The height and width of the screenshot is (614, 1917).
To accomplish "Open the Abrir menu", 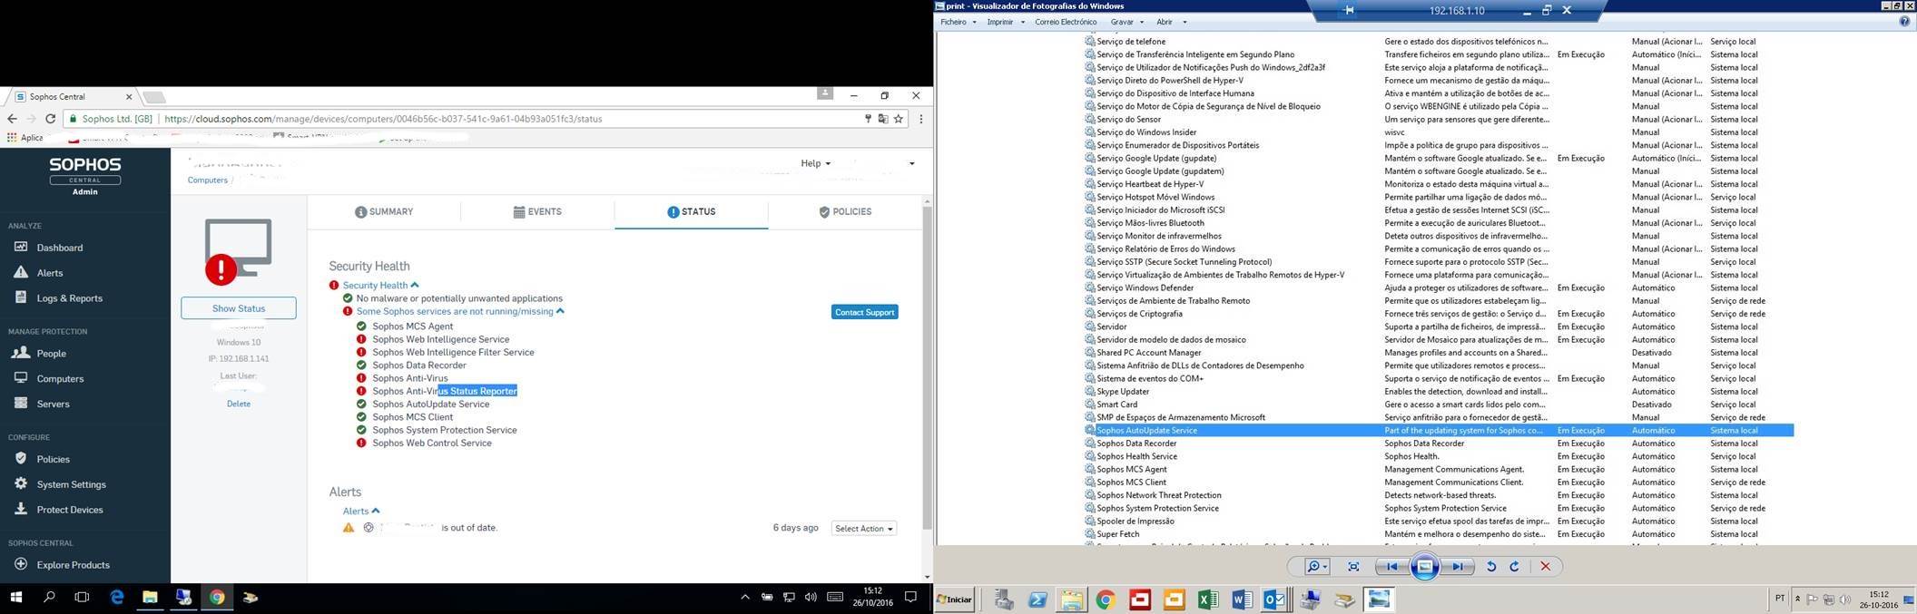I will [x=1169, y=22].
